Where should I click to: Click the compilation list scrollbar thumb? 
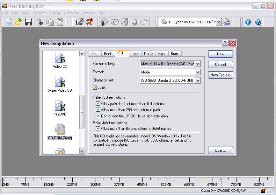82,112
